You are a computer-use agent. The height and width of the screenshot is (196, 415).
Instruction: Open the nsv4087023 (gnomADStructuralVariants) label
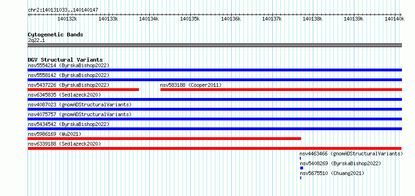pyautogui.click(x=80, y=105)
